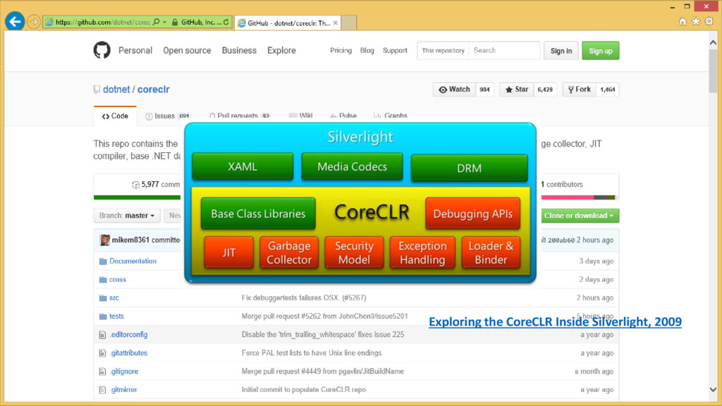This screenshot has height=406, width=722.
Task: Click the .gitattributes file icon
Action: click(x=102, y=353)
